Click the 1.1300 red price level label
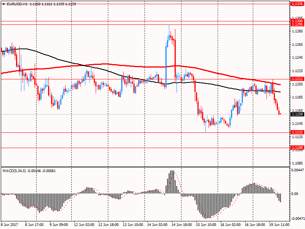This screenshot has width=305, height=229. coord(297,21)
